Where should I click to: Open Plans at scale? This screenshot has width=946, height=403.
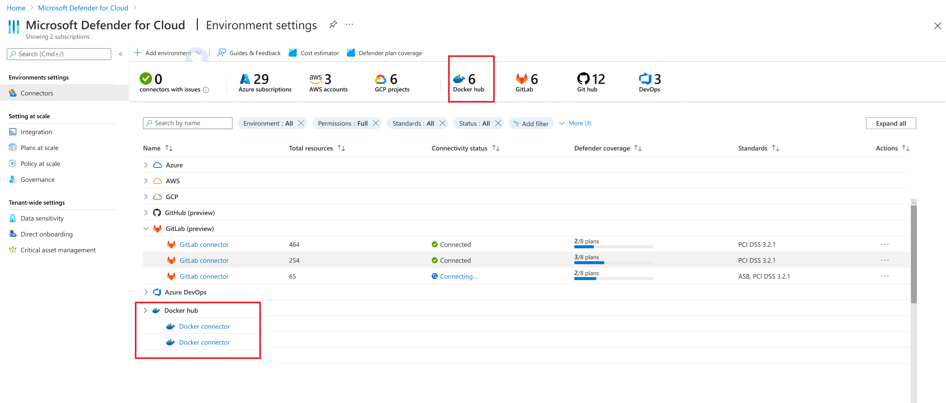click(39, 148)
